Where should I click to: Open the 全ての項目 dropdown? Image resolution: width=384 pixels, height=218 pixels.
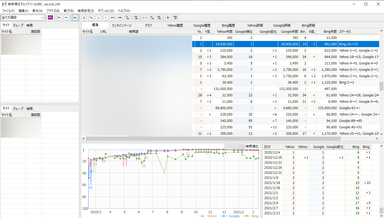click(23, 18)
